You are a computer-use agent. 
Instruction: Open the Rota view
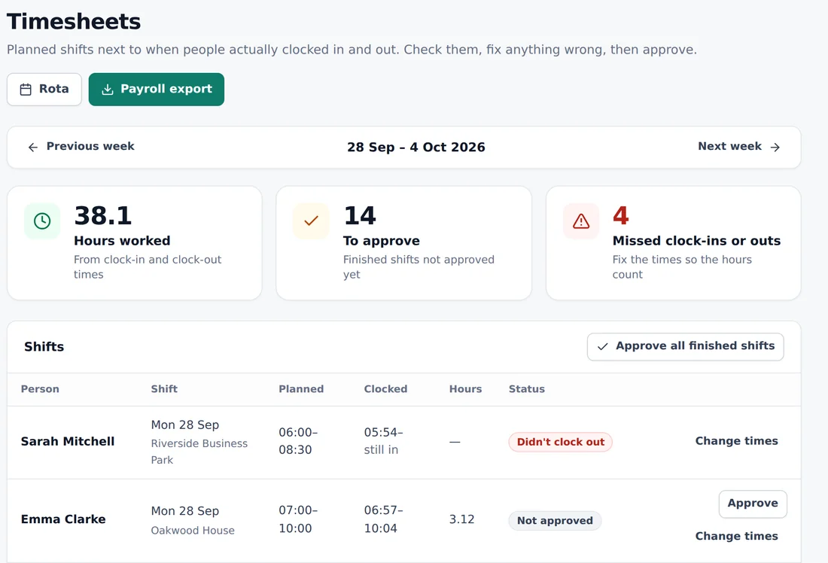(x=44, y=90)
